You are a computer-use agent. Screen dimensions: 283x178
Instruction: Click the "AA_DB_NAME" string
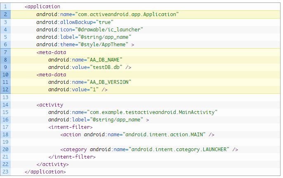pos(106,59)
